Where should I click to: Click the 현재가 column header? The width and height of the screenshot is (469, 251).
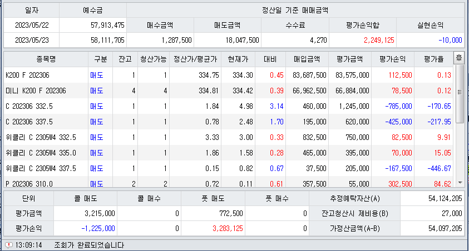[238, 59]
